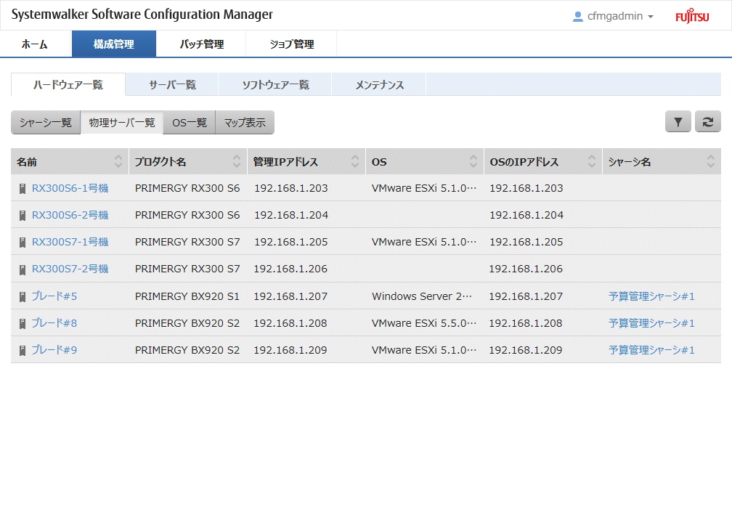The width and height of the screenshot is (732, 512).
Task: Toggle sorting on 管理IPアドレス column
Action: tap(355, 162)
